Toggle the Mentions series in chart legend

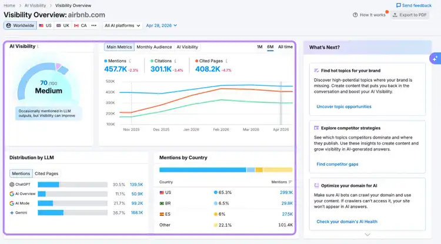point(115,61)
